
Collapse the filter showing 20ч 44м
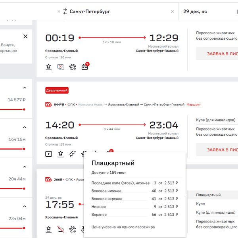(25, 167)
